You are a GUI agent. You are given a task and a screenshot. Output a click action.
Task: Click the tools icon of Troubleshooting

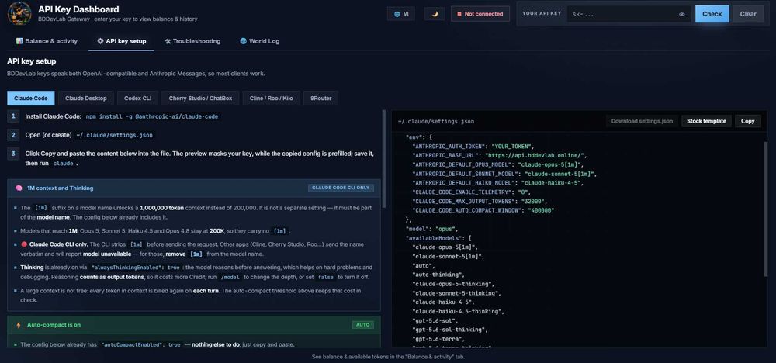(x=168, y=41)
